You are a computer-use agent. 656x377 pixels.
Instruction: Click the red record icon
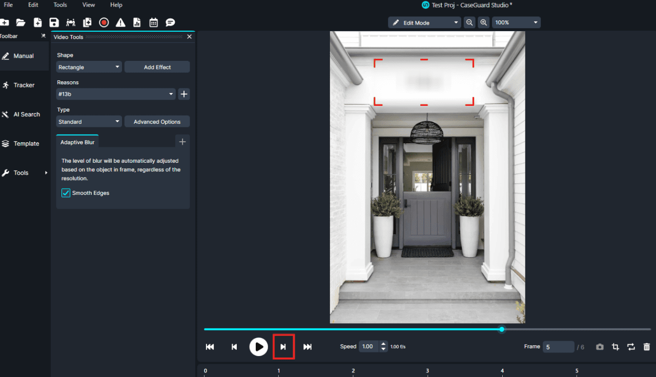point(104,23)
